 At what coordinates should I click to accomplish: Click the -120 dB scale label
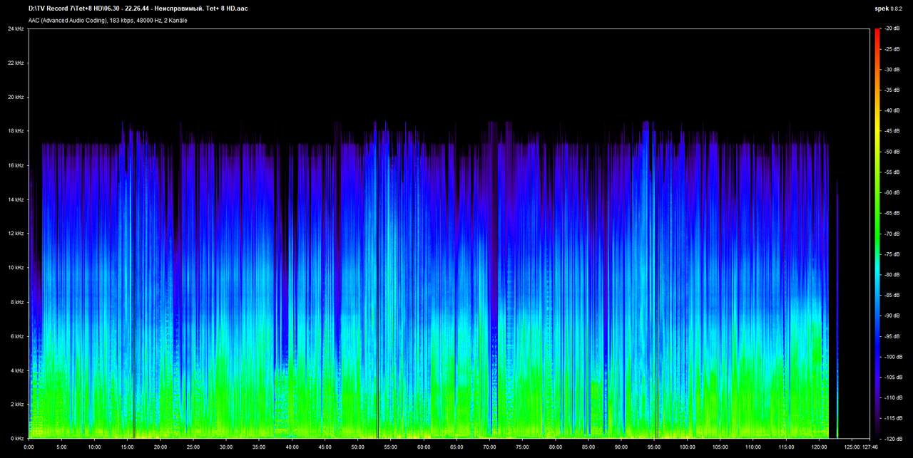(x=892, y=439)
